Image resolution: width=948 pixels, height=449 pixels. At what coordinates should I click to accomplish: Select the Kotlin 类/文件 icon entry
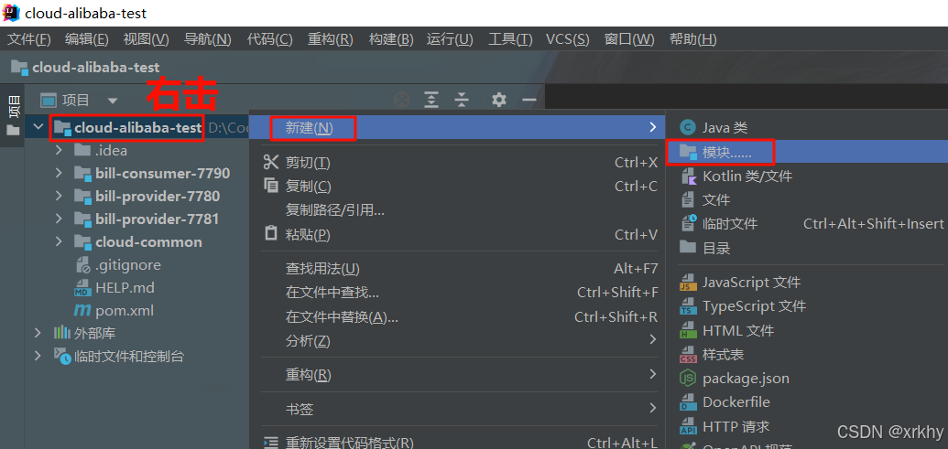(688, 176)
